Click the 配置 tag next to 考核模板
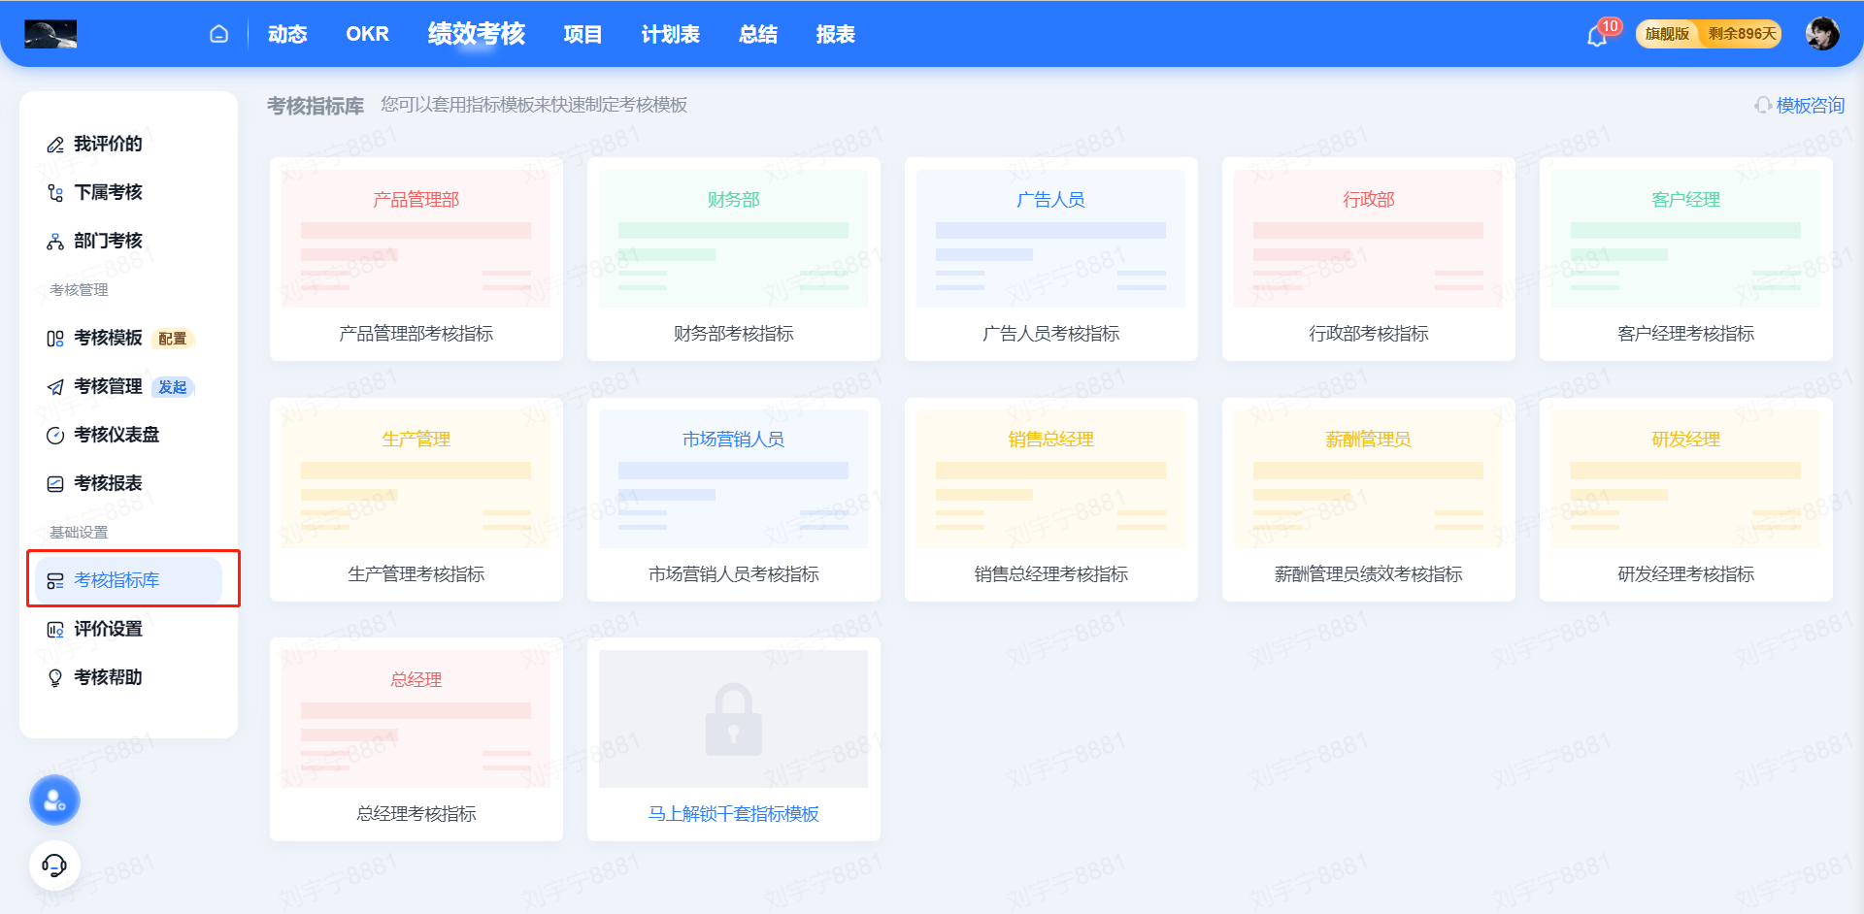Viewport: 1864px width, 914px height. click(173, 339)
